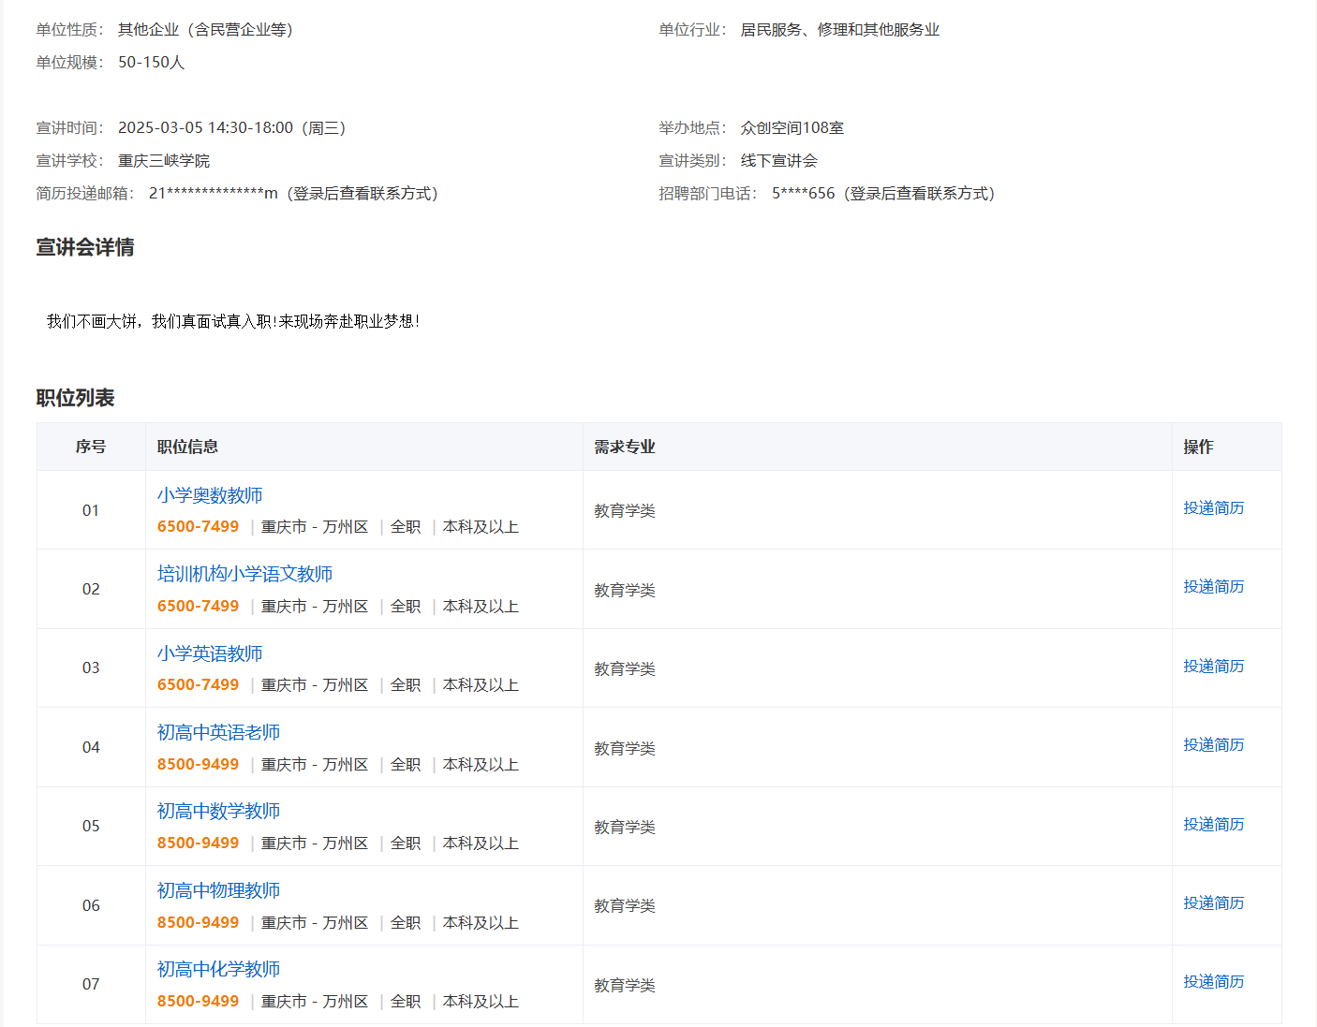The width and height of the screenshot is (1317, 1027).
Task: Open the 培训机构小学语文教师 job link
Action: point(244,574)
